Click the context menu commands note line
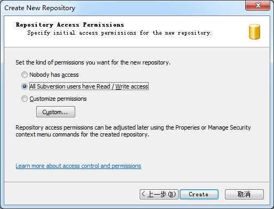274x209 pixels. point(82,134)
